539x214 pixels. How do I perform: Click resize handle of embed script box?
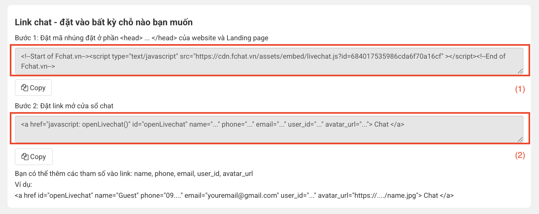[520, 71]
